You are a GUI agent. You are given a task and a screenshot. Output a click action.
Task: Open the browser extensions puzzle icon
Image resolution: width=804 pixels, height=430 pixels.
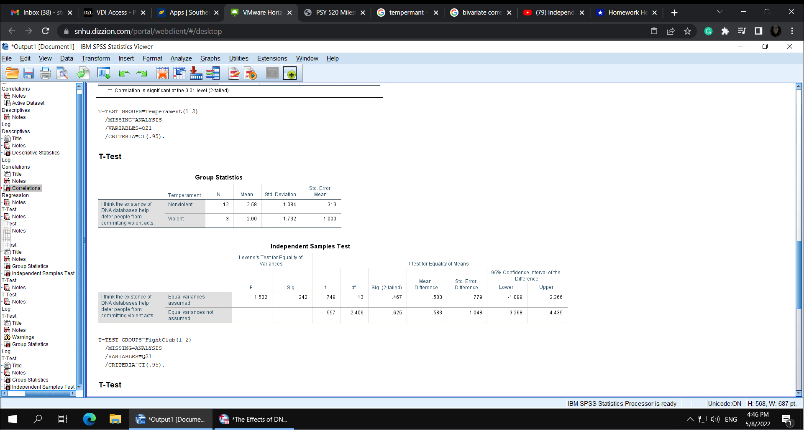coord(725,31)
